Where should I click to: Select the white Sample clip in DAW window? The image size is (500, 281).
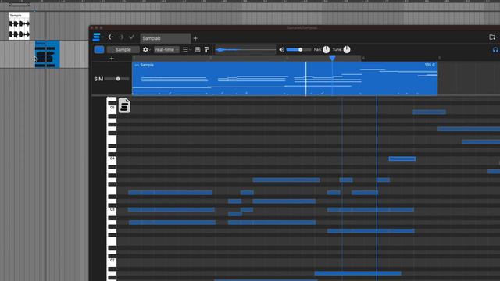click(x=19, y=26)
